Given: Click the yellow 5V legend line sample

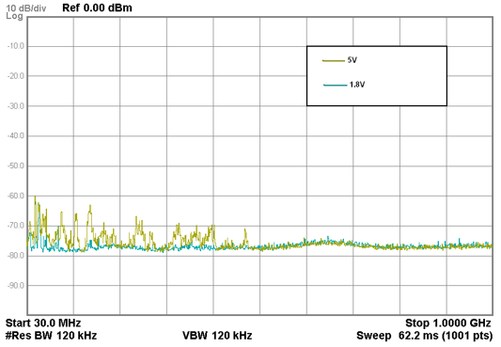Looking at the screenshot, I should pos(334,60).
